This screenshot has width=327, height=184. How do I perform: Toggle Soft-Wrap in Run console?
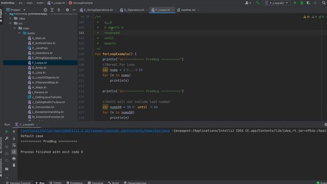14,145
